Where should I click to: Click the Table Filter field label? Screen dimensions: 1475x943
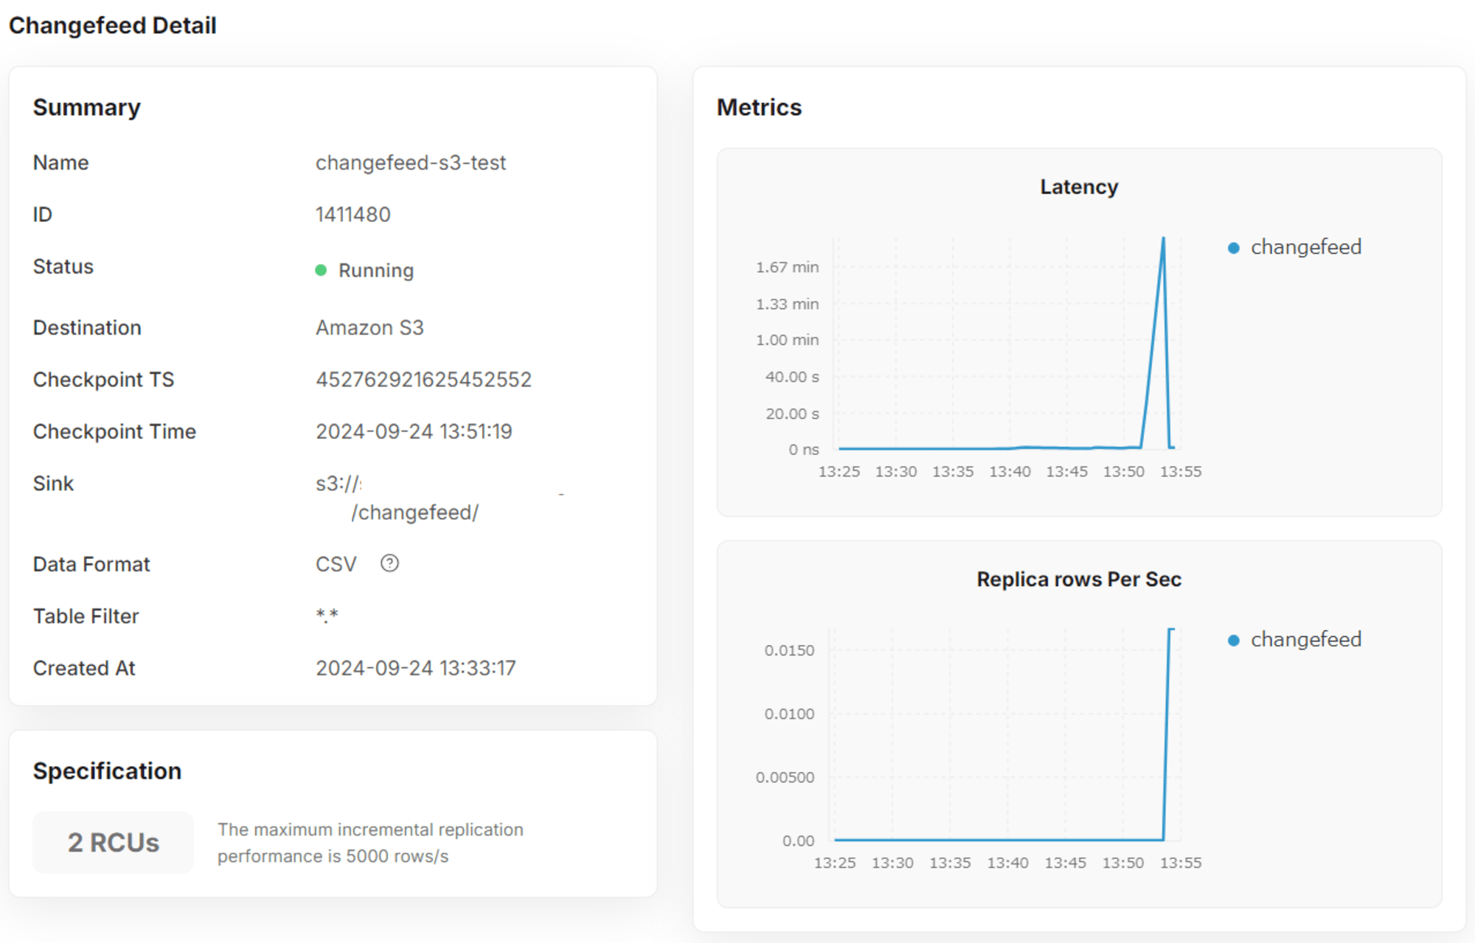(x=86, y=616)
